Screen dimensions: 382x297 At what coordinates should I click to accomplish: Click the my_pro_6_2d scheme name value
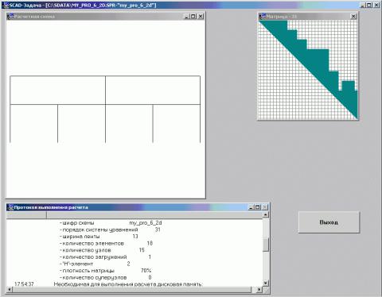[x=146, y=223]
